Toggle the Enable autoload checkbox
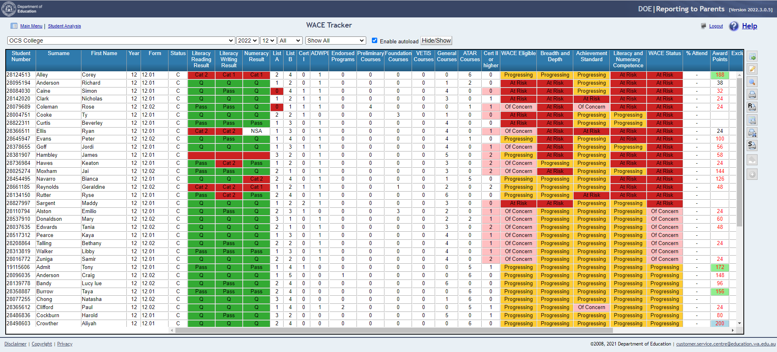Screen dimensions: 777x352 click(x=374, y=41)
